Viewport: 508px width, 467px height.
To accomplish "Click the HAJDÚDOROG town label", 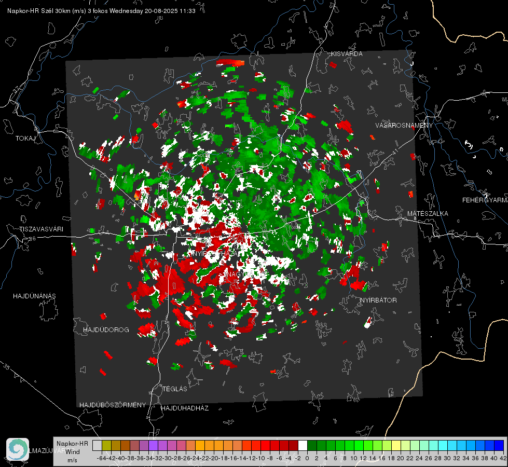I will (x=106, y=329).
